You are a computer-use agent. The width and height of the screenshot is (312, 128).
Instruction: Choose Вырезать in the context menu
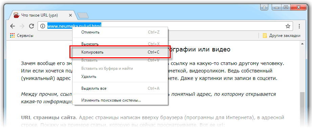pos(121,44)
